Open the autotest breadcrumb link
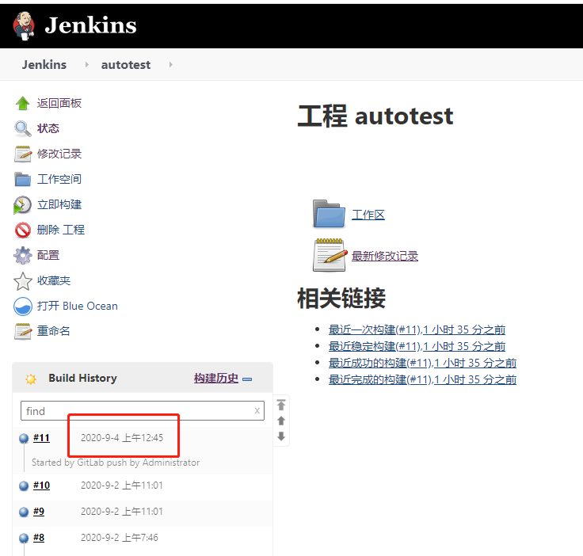Image resolution: width=583 pixels, height=556 pixels. point(126,65)
